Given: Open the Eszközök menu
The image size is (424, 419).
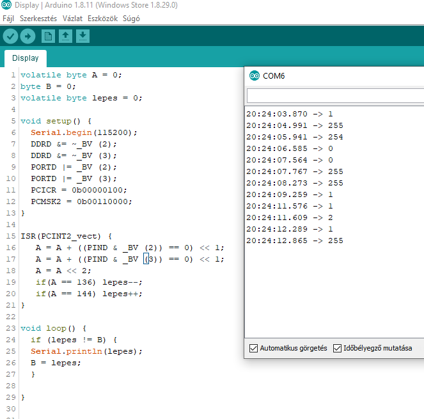Looking at the screenshot, I should coord(102,19).
